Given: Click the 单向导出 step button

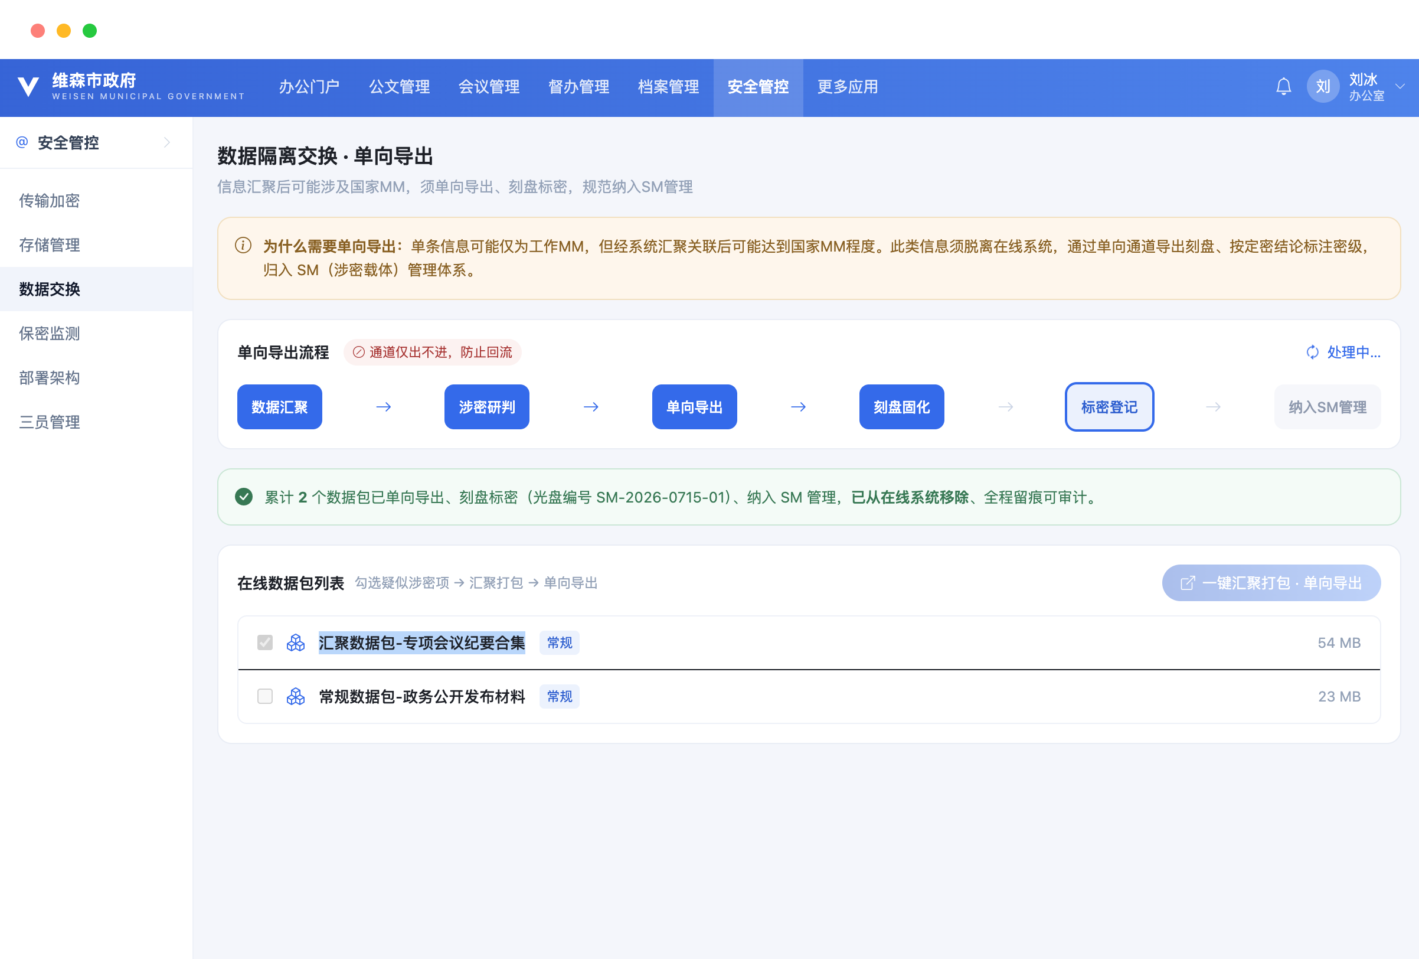Looking at the screenshot, I should pyautogui.click(x=694, y=407).
